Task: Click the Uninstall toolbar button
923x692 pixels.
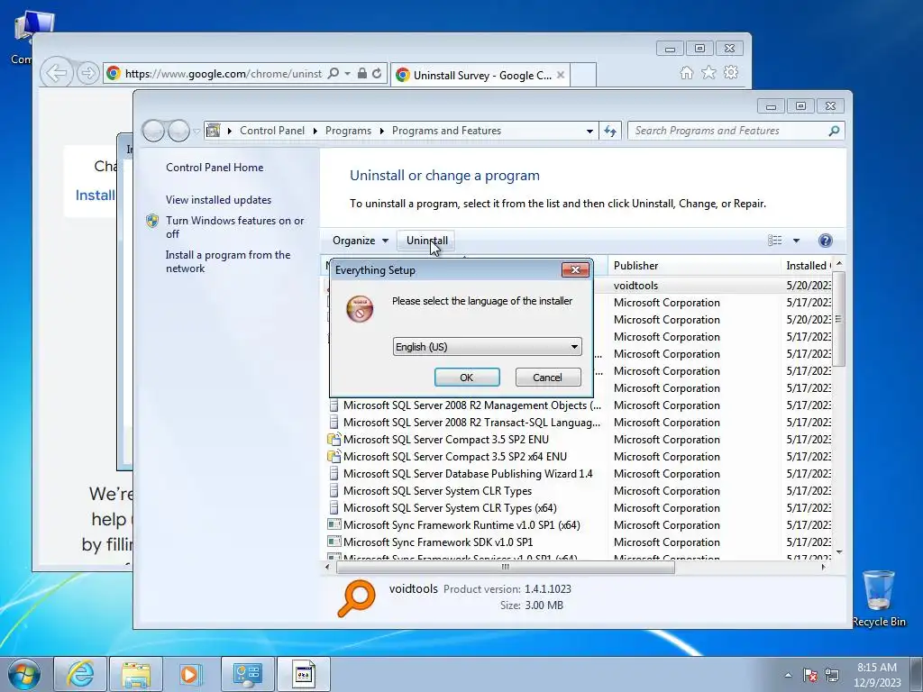Action: click(426, 240)
